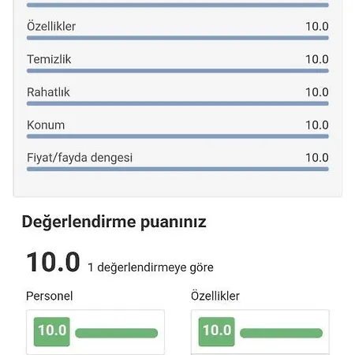This screenshot has width=355, height=355.
Task: Select the Personel category label
Action: (50, 296)
